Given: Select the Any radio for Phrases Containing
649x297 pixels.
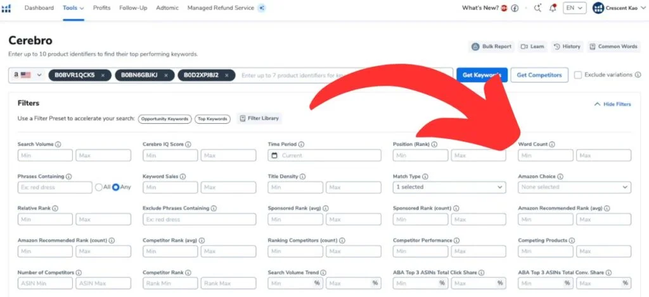Looking at the screenshot, I should (116, 187).
